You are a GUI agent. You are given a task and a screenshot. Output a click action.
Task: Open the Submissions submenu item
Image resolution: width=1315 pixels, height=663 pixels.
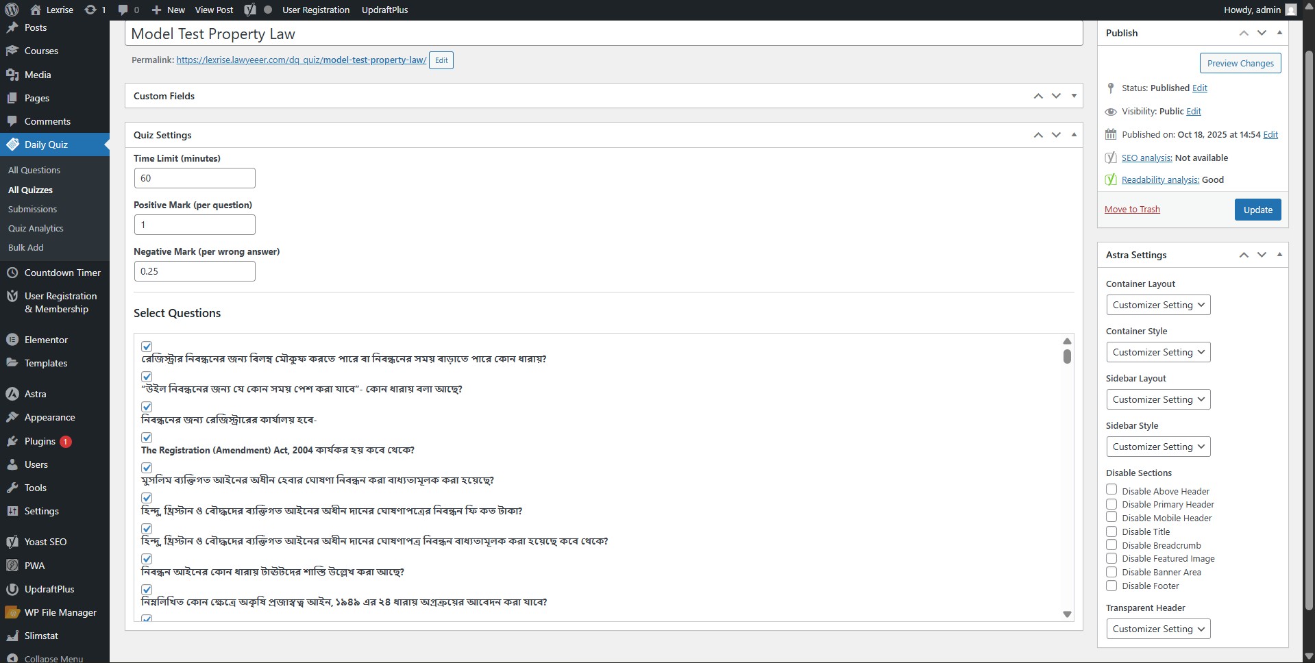pyautogui.click(x=32, y=209)
